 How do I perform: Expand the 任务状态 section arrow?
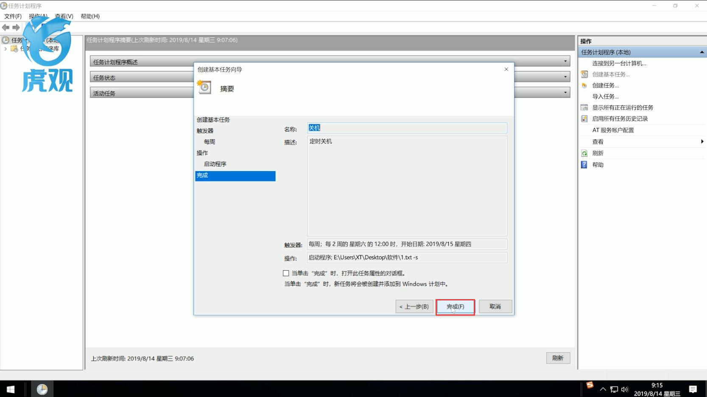pos(565,77)
